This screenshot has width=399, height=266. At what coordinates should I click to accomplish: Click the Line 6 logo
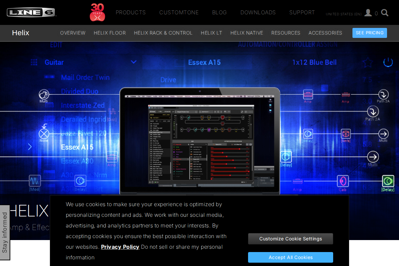coord(31,12)
